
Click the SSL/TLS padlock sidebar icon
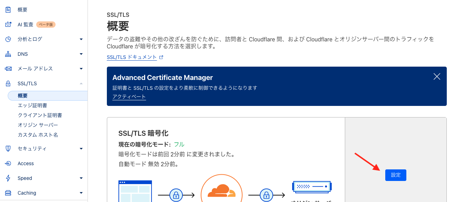pos(8,83)
